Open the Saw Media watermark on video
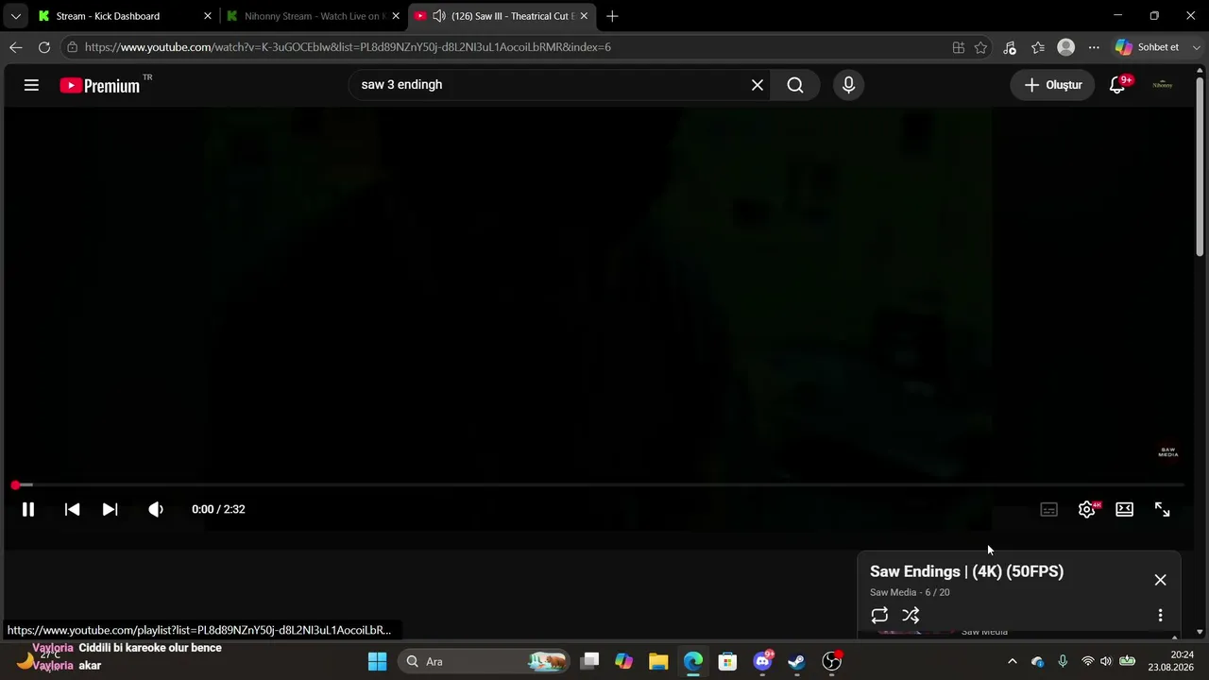 click(x=1168, y=452)
